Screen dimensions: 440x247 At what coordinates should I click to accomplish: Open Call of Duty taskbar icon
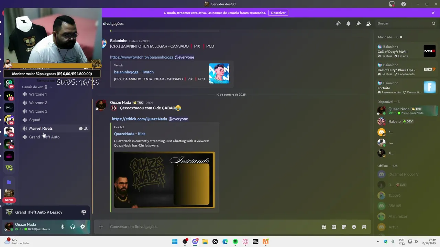pos(255,242)
